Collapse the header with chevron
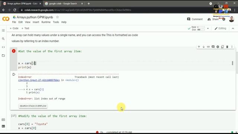 pyautogui.click(x=233, y=28)
